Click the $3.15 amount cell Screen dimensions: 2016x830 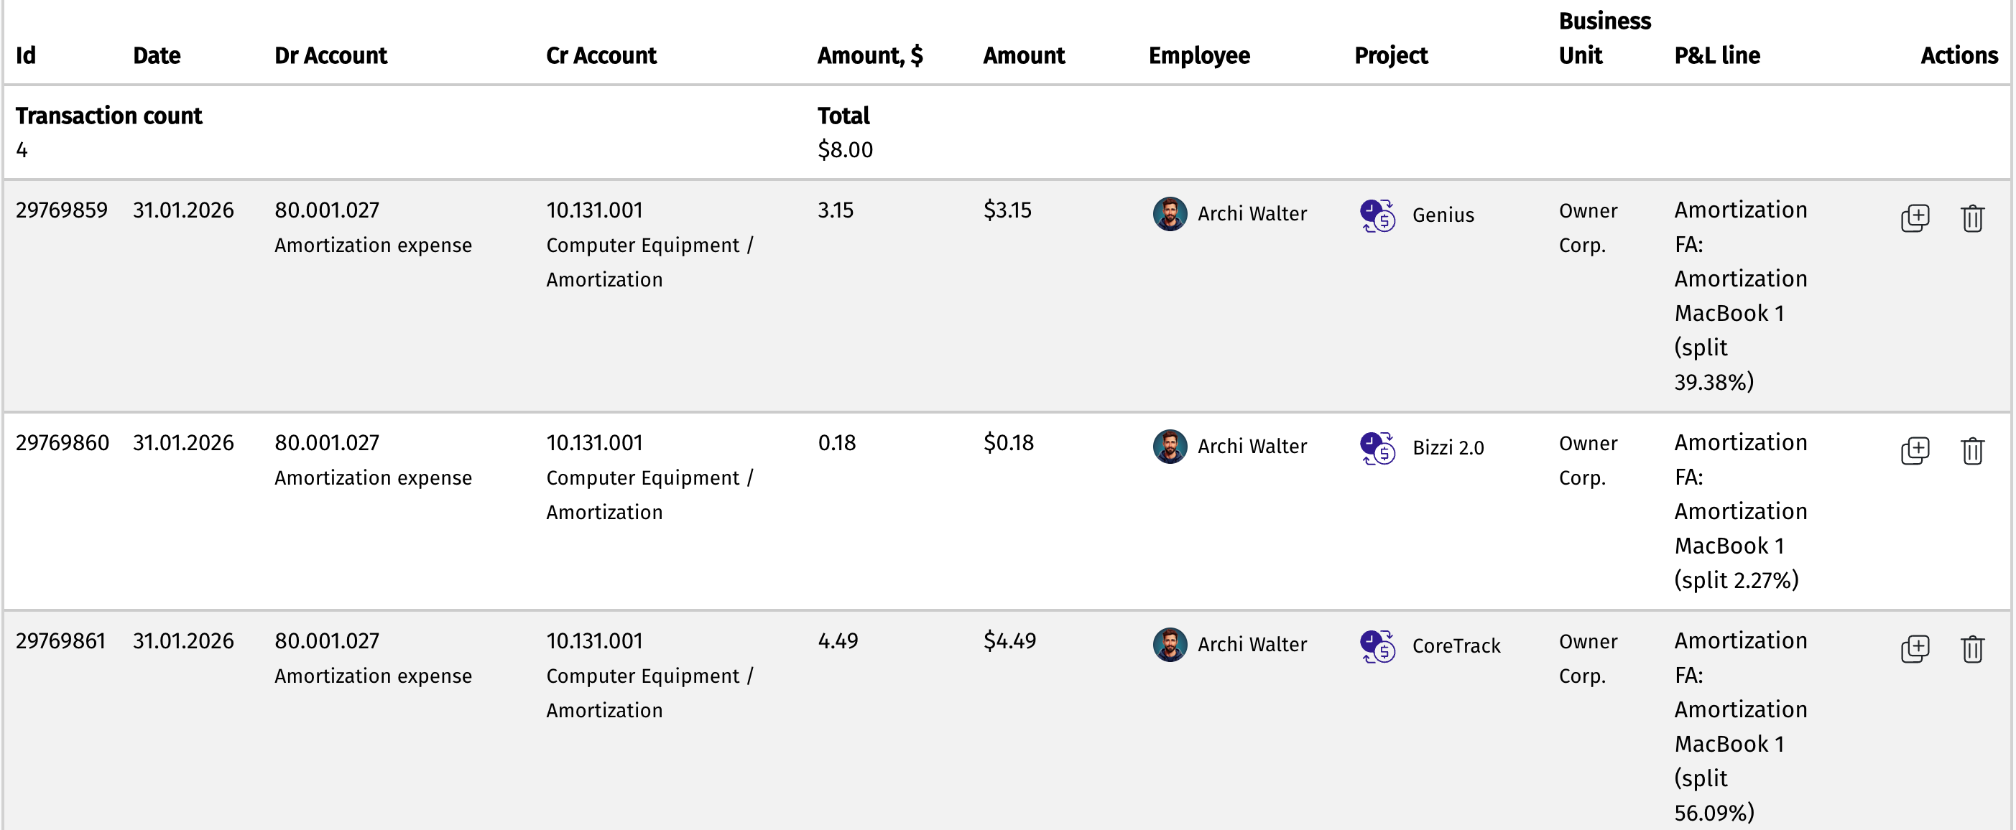click(x=1008, y=210)
